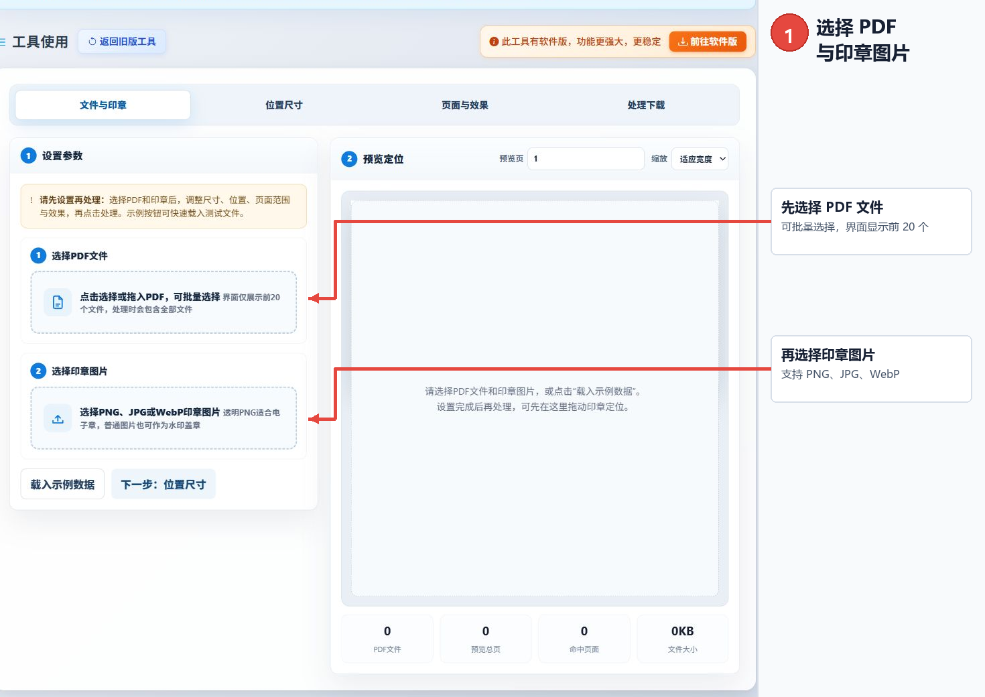
Task: Click the 再选择印章图片 help card
Action: pos(871,369)
